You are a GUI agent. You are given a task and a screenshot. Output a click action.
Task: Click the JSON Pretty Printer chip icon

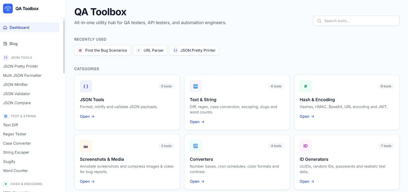[x=175, y=50]
